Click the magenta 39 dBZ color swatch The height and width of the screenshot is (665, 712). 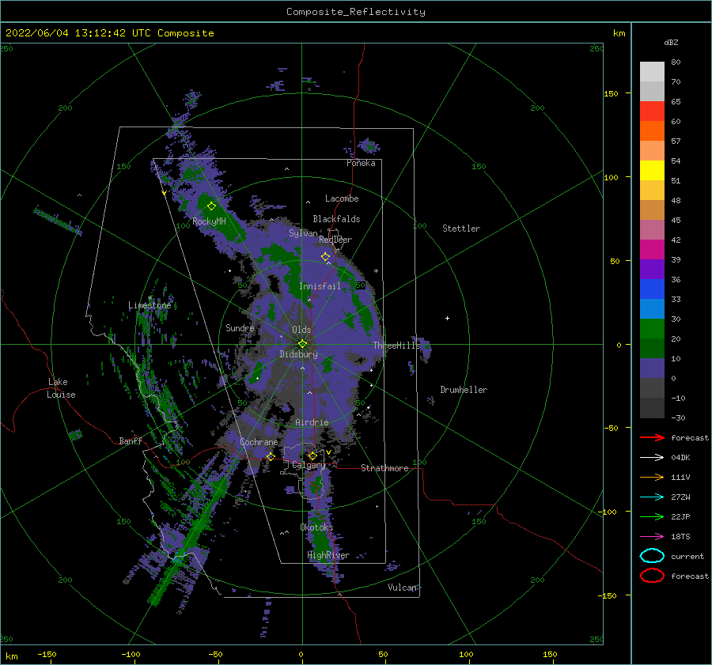coord(652,250)
